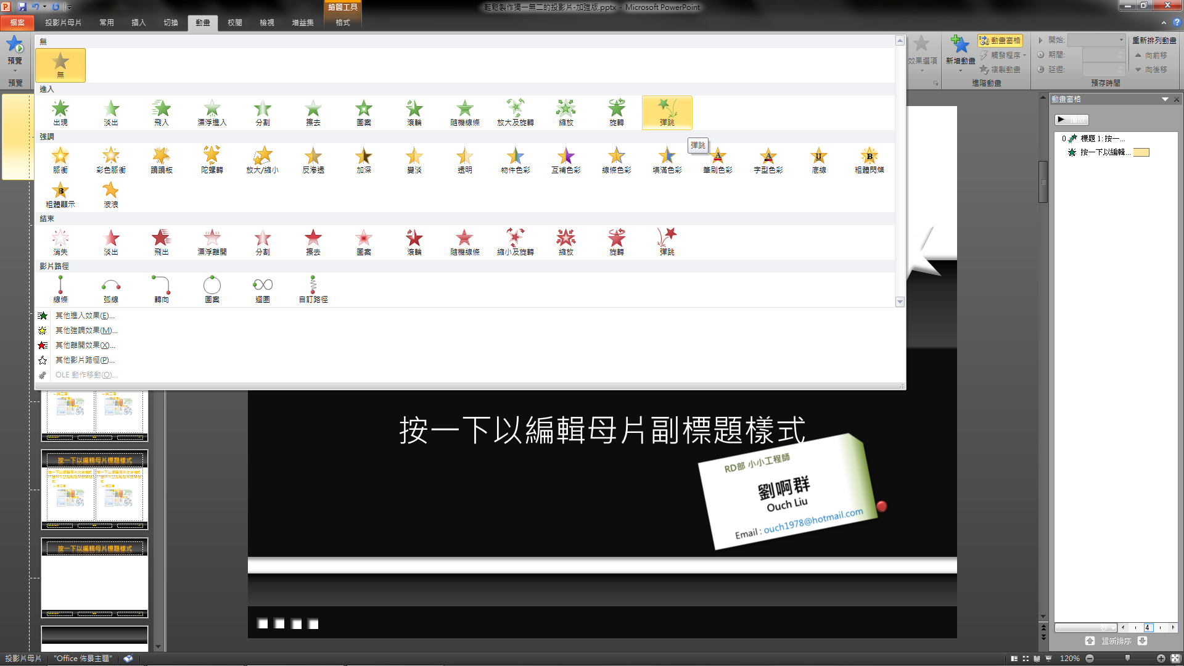This screenshot has height=666, width=1184.
Task: Click the Save icon in quick access toolbar
Action: pyautogui.click(x=22, y=7)
